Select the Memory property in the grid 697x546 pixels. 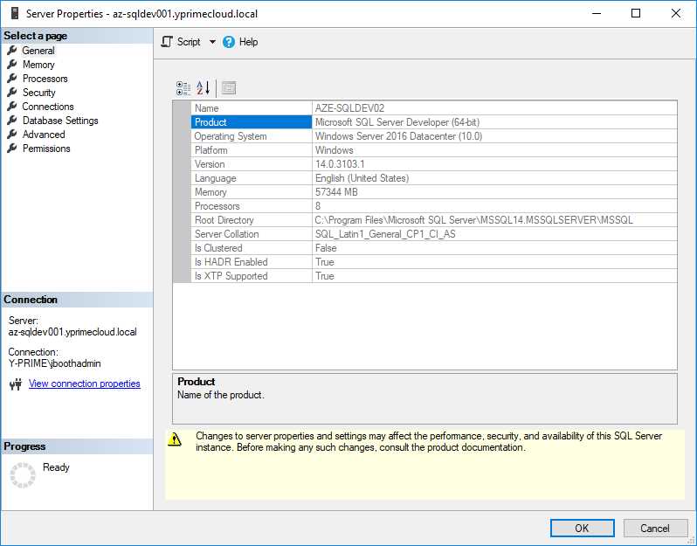tap(434, 192)
